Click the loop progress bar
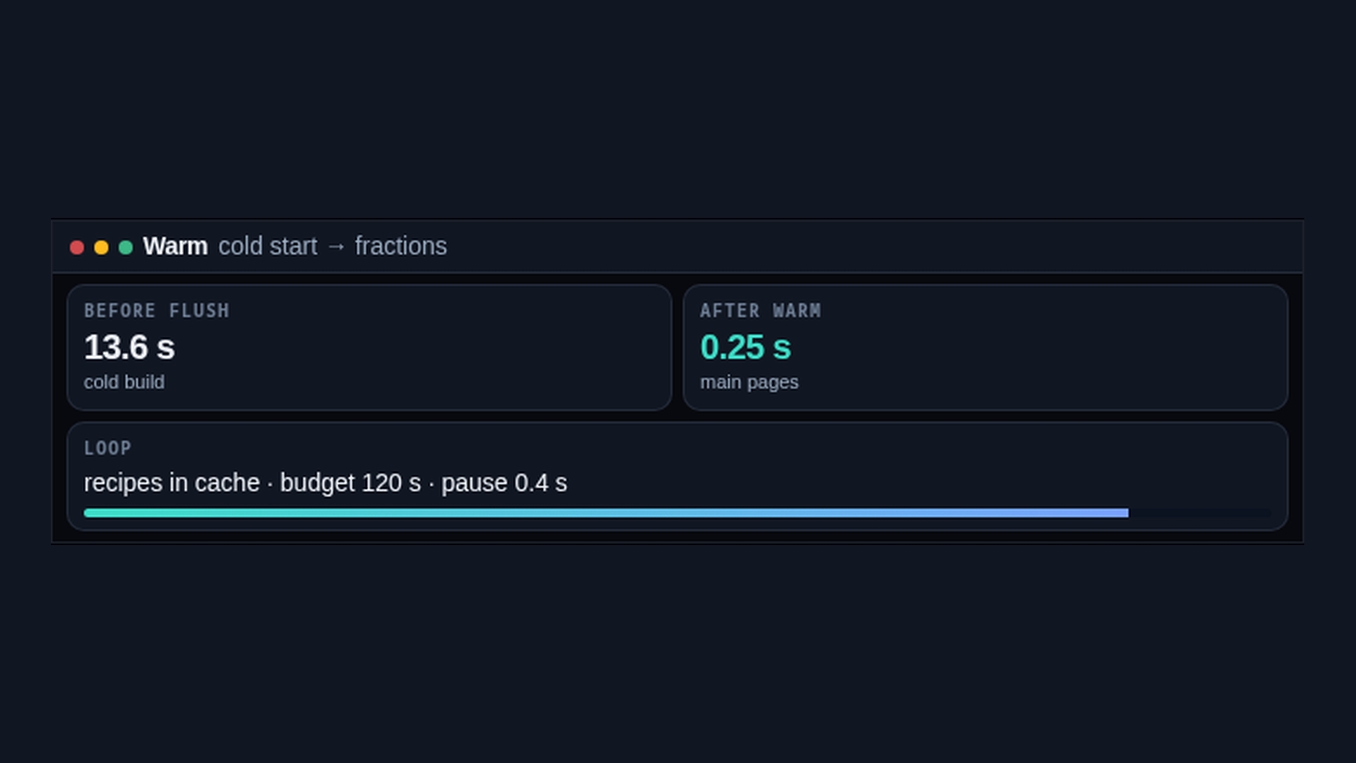 click(677, 513)
